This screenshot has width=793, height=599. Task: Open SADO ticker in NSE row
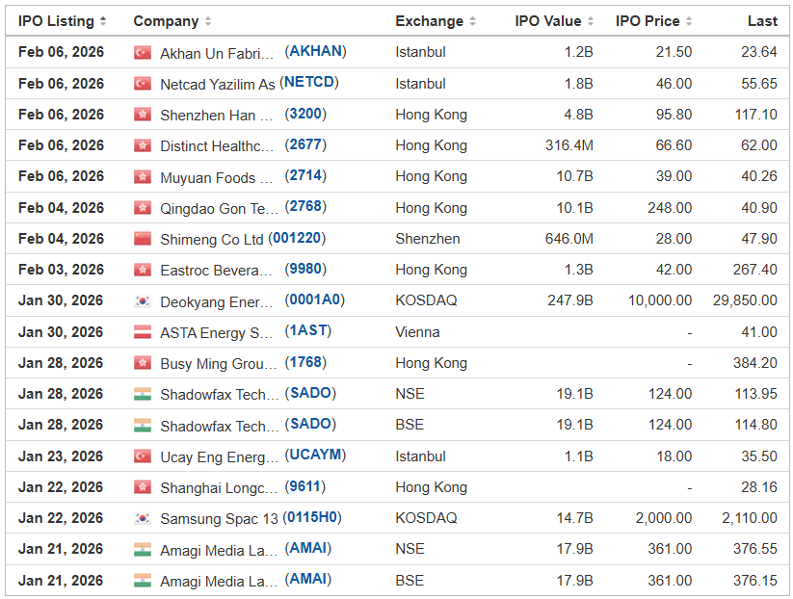coord(310,393)
